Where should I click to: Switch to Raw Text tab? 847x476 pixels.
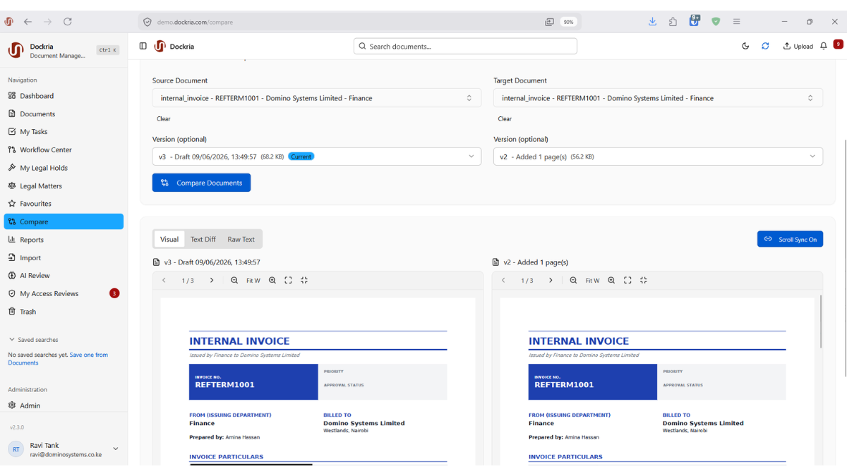pos(241,239)
